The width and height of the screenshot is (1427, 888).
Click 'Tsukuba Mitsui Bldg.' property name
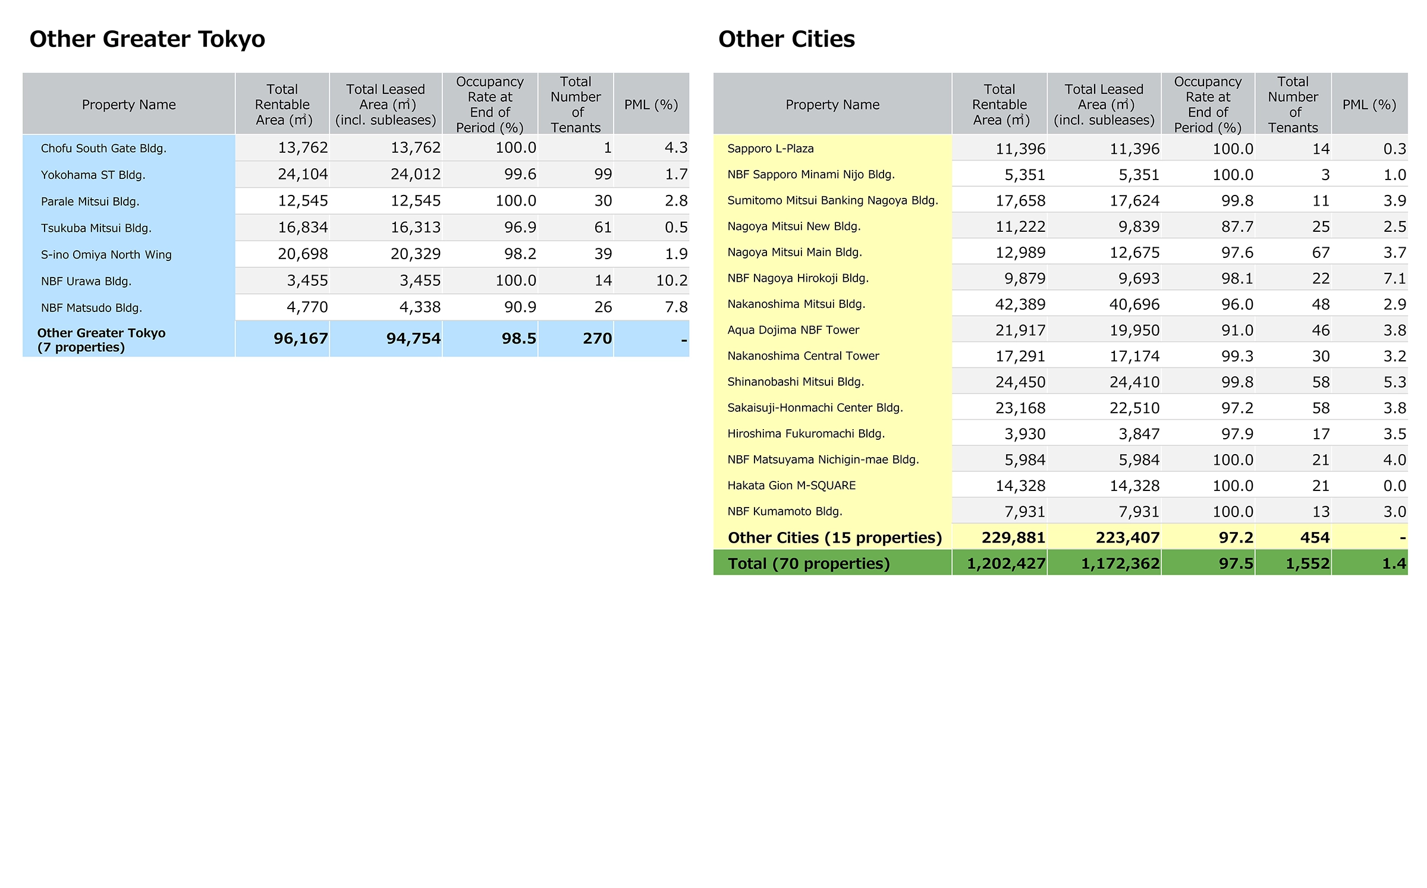pos(96,228)
